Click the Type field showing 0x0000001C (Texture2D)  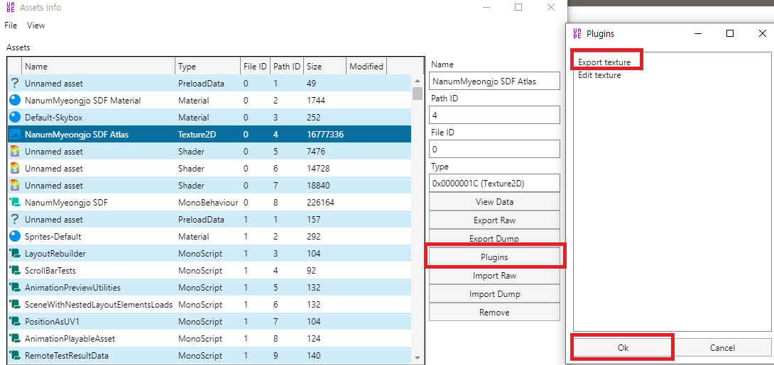[495, 183]
